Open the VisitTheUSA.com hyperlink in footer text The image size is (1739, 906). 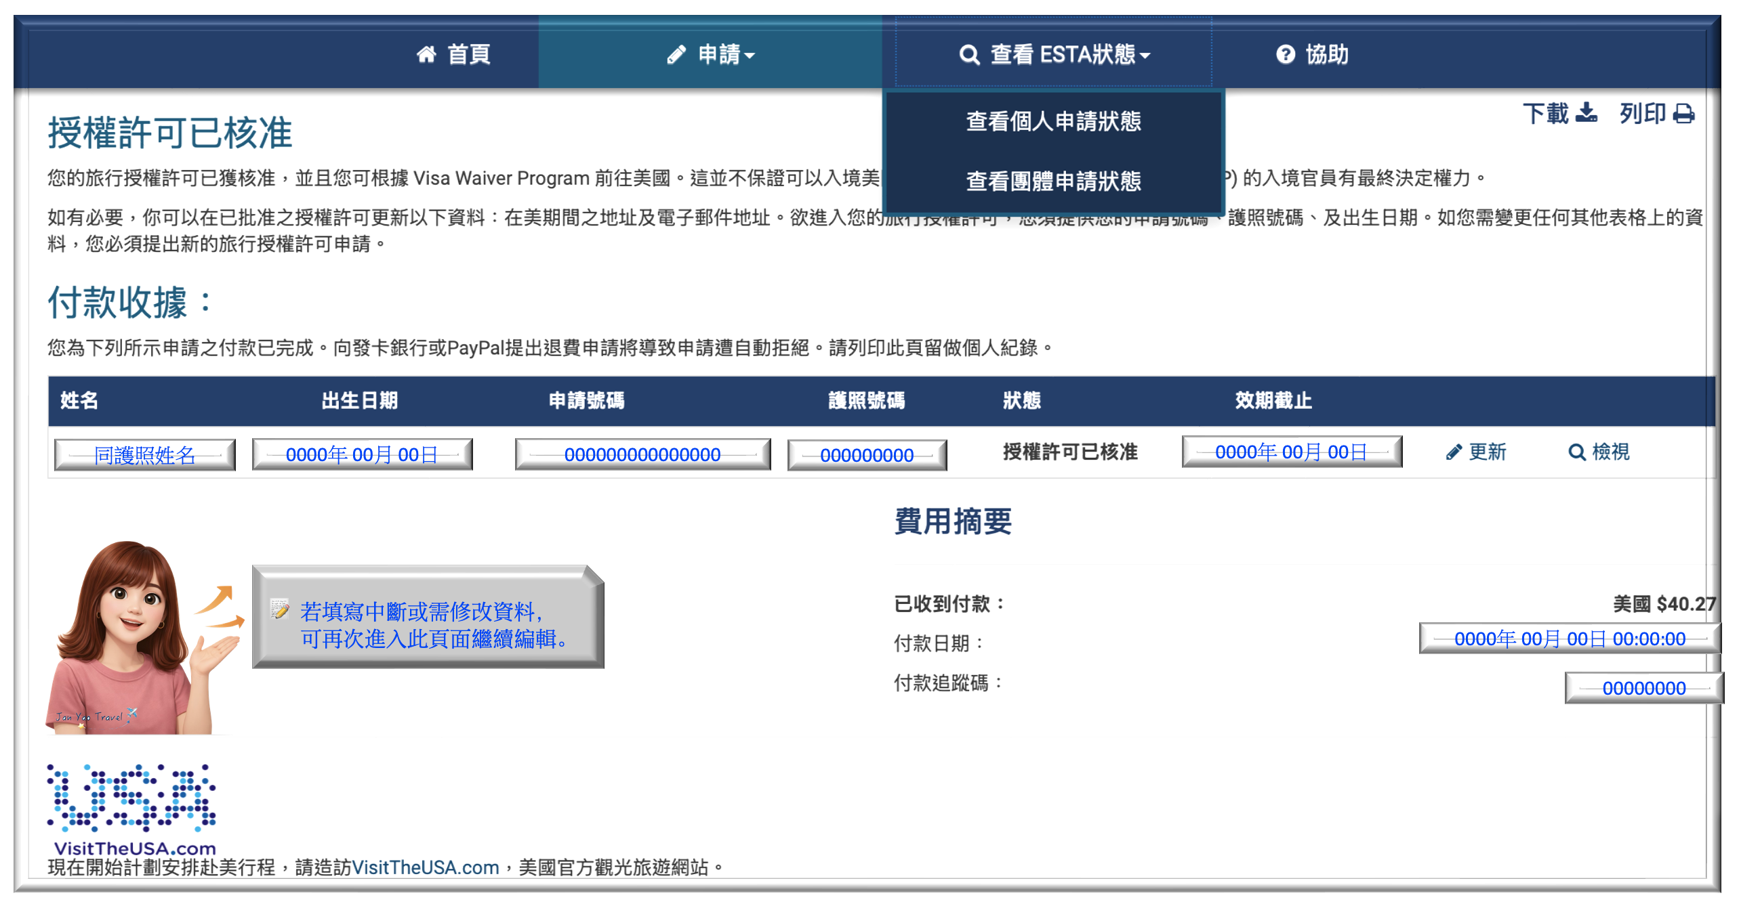pos(425,867)
